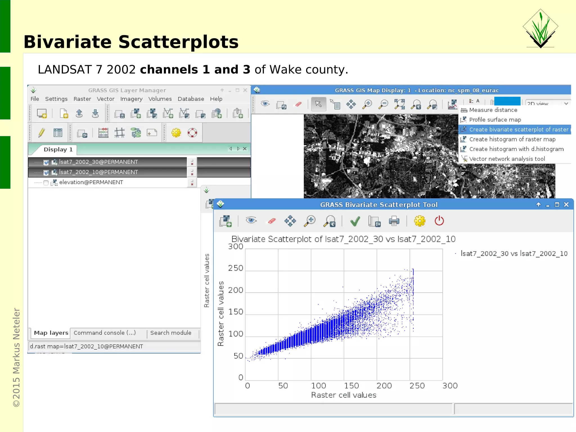Open analyze map tools icon in Map Display

pyautogui.click(x=452, y=104)
